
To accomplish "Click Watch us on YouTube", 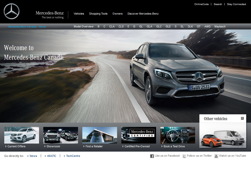I will 232,156.
